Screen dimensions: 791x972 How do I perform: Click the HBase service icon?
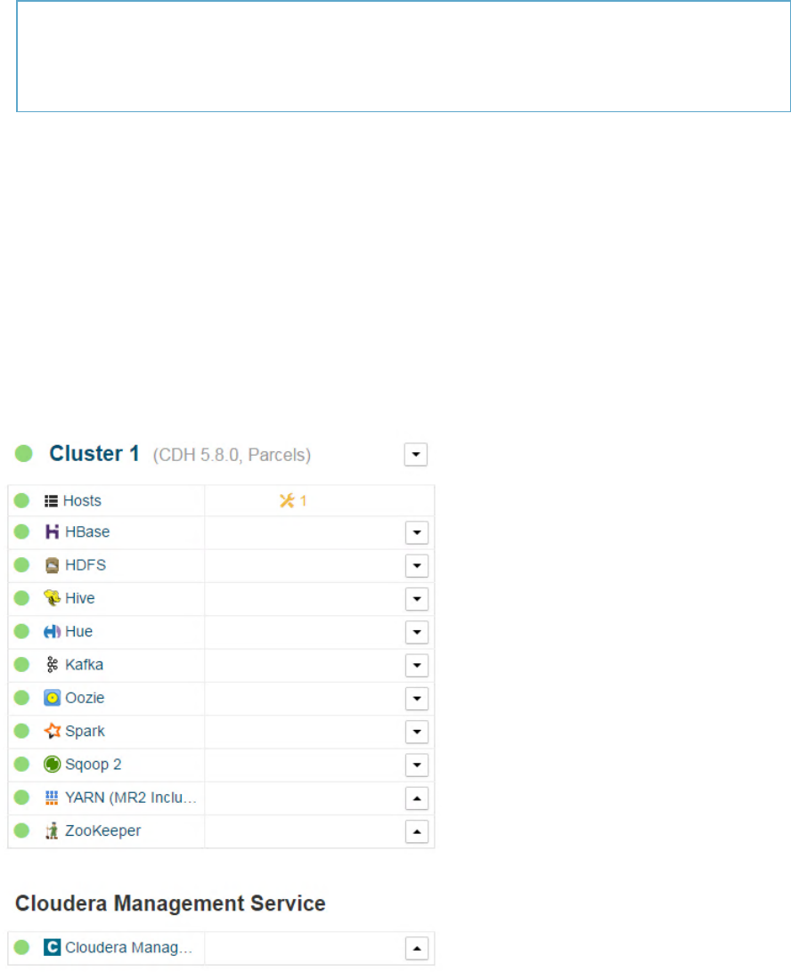coord(52,532)
